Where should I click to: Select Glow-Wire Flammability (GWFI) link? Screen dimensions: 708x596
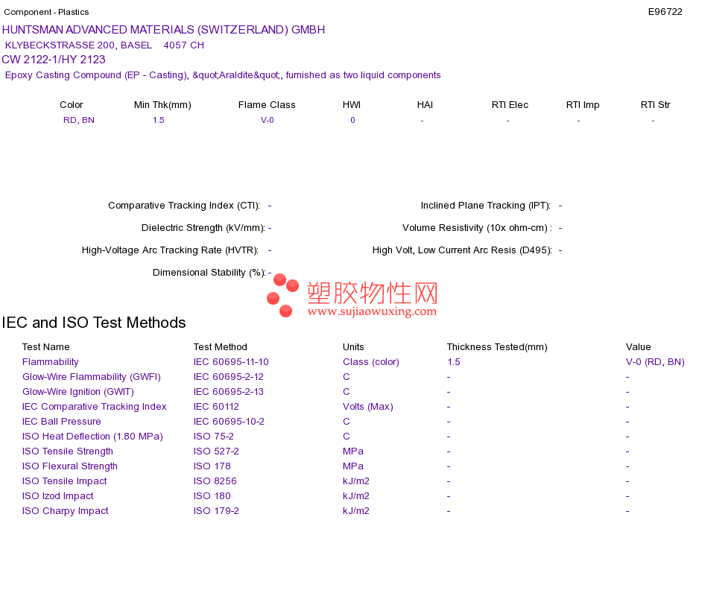(x=92, y=377)
